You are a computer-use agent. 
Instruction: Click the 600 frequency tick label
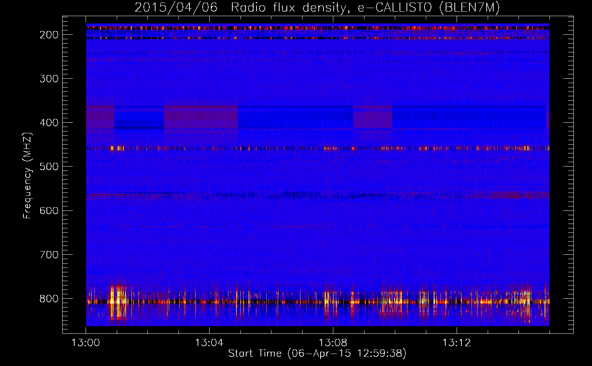49,210
